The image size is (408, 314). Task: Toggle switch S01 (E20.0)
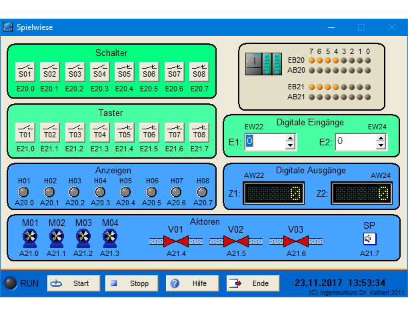point(25,72)
